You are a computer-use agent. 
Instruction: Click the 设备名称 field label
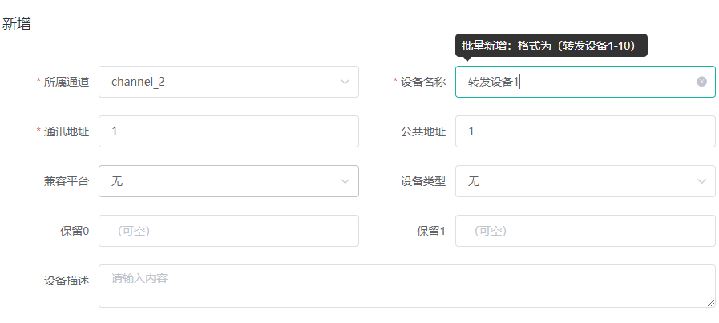pyautogui.click(x=422, y=82)
